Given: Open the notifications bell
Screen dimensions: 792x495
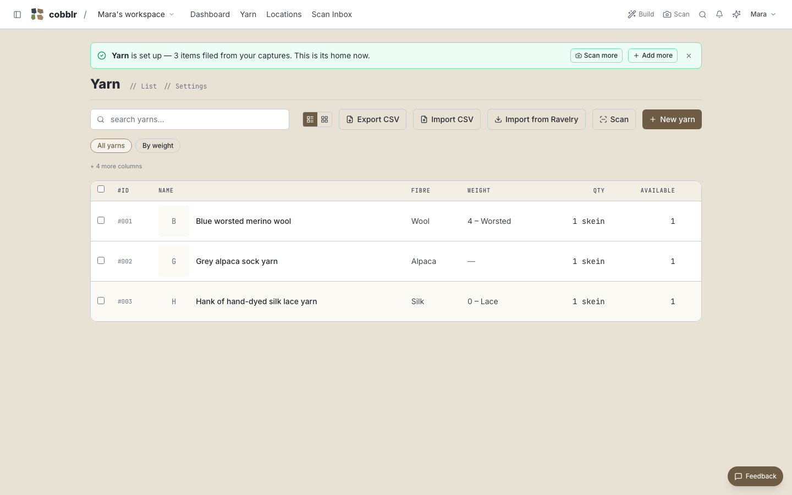Looking at the screenshot, I should click(x=719, y=14).
